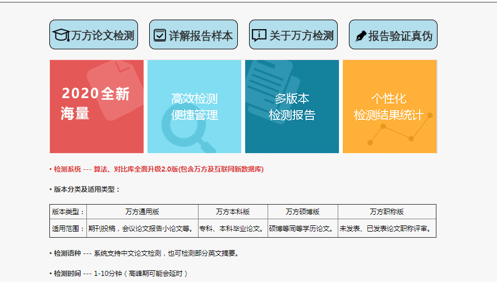This screenshot has height=282, width=497.
Task: Click the checklist icon on 详解报告样本
Action: click(160, 35)
